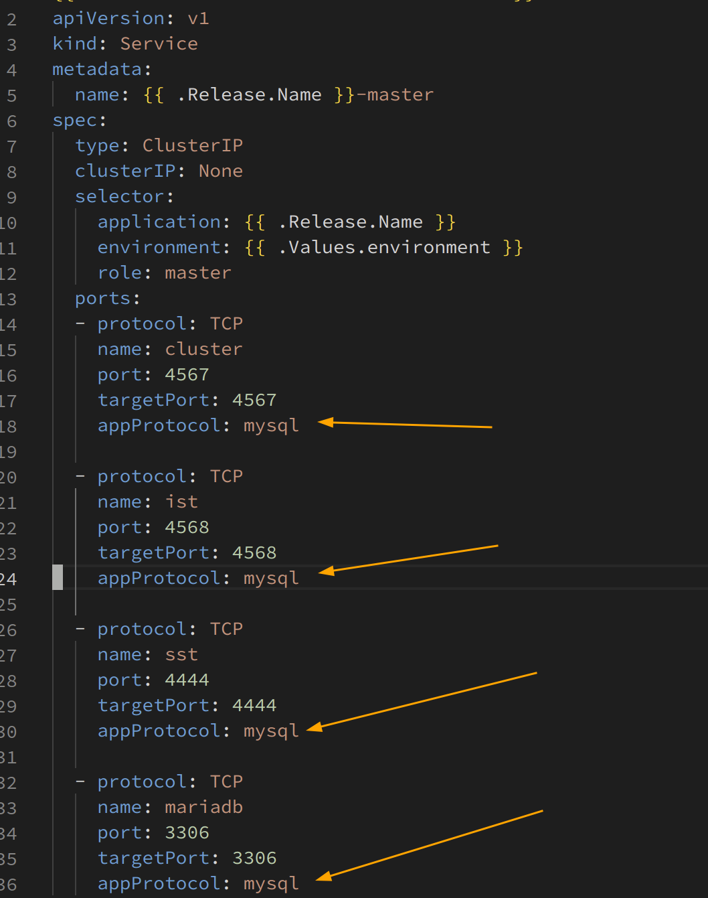Viewport: 708px width, 898px height.
Task: Click line number 18 in gutter
Action: [8, 427]
